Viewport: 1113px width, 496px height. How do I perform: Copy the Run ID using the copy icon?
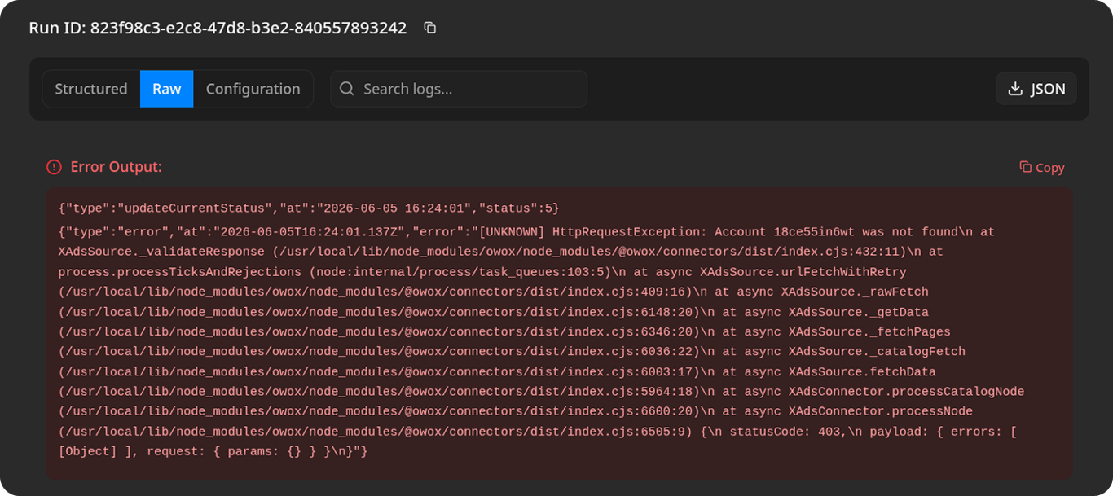pyautogui.click(x=430, y=28)
